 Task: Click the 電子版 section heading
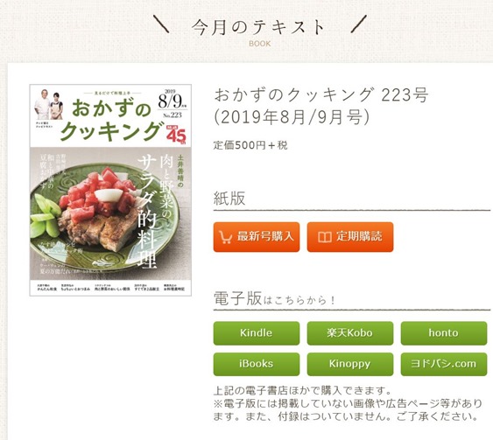click(237, 298)
